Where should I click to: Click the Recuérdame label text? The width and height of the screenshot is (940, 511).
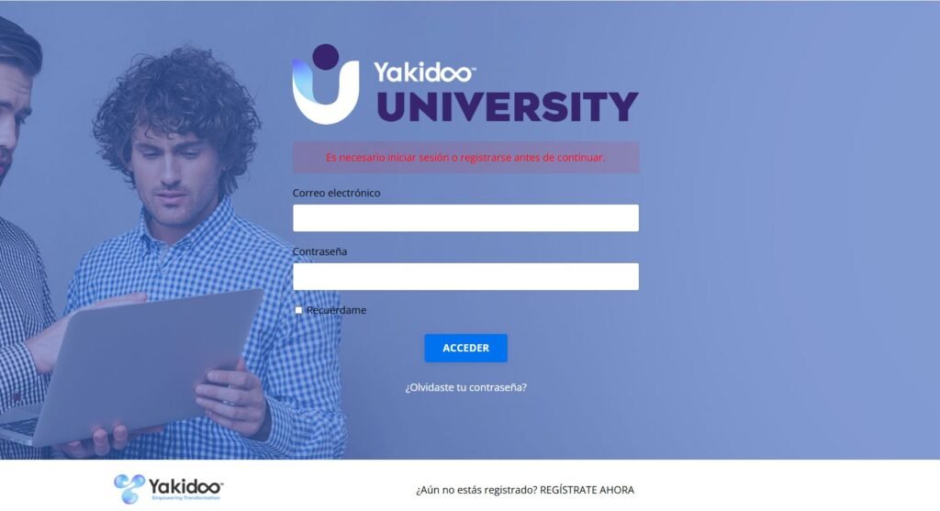coord(336,310)
